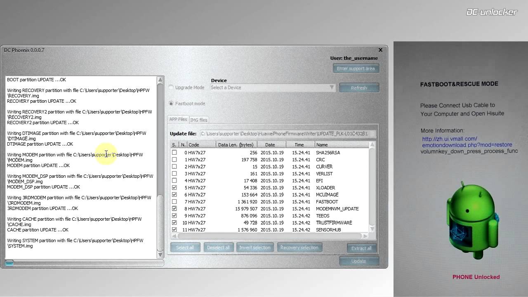
Task: Click the 'DTIMAGE partition UPDATE ...OK' log line
Action: (x=40, y=144)
